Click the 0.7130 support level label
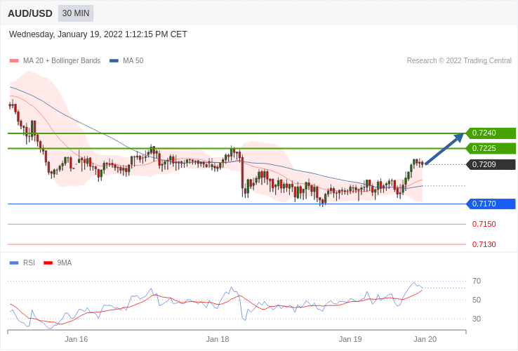This screenshot has width=518, height=351. (484, 244)
